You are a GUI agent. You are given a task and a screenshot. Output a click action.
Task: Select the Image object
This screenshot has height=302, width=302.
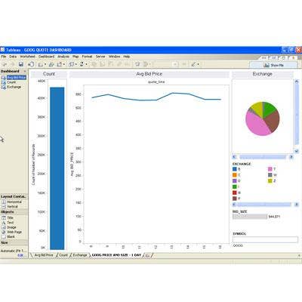click(x=9, y=227)
